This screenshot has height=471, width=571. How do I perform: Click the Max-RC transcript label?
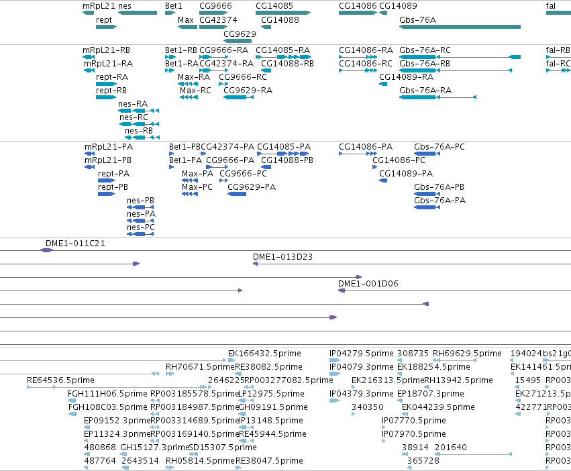click(x=195, y=91)
